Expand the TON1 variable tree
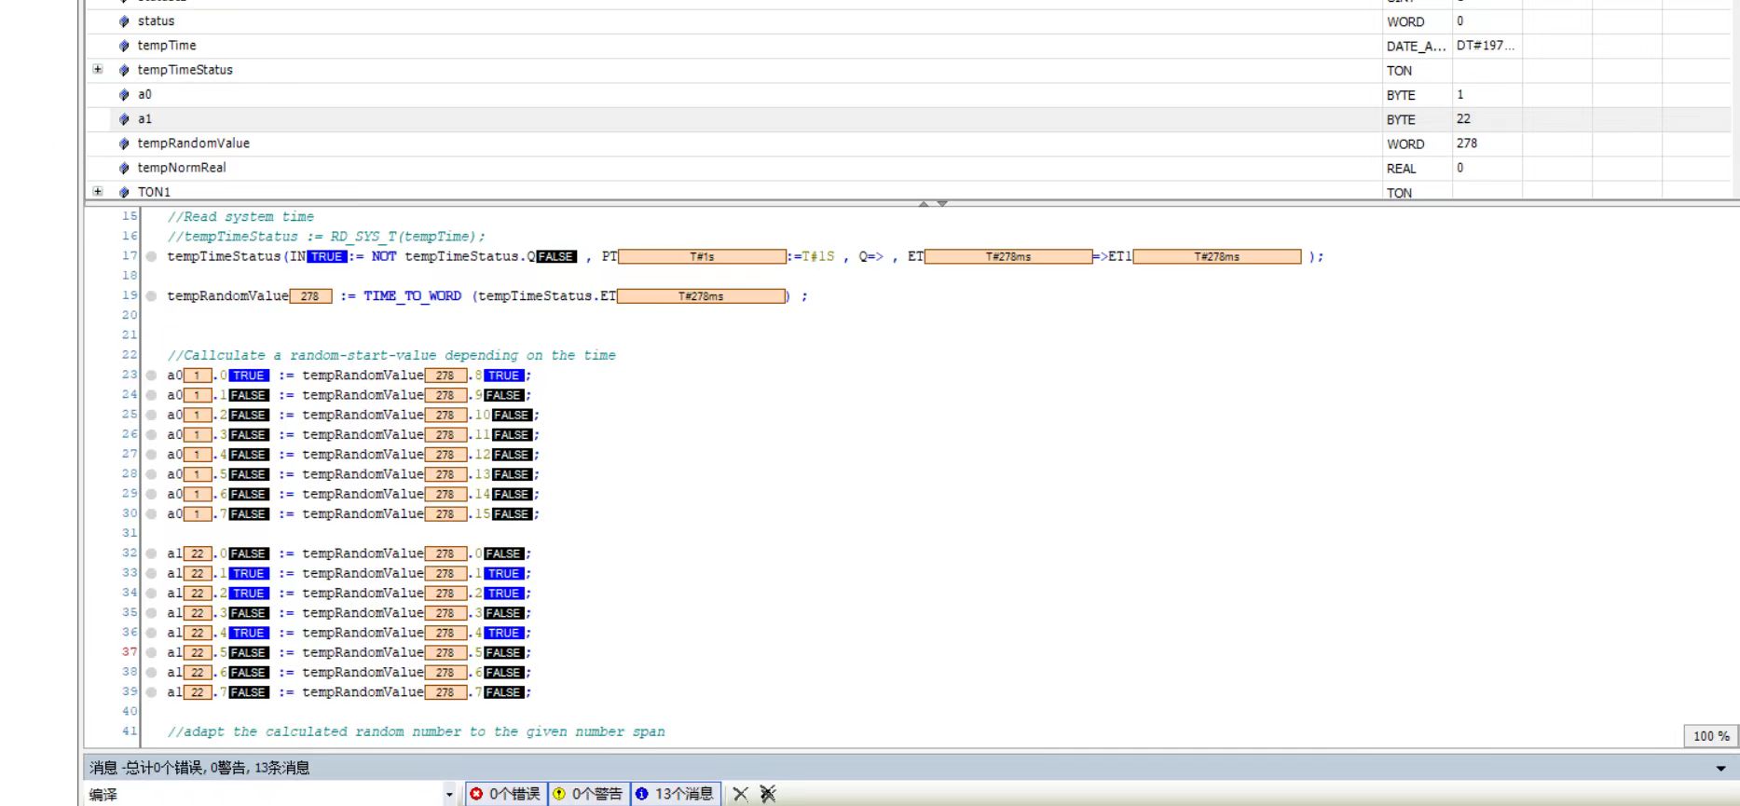1740x806 pixels. pyautogui.click(x=98, y=191)
